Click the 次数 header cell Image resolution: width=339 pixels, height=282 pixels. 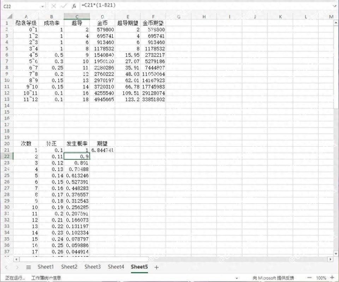tap(26, 143)
